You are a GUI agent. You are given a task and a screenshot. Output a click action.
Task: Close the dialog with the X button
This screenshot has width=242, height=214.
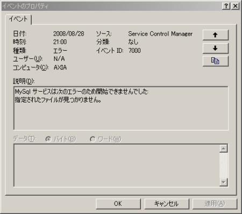pyautogui.click(x=236, y=6)
